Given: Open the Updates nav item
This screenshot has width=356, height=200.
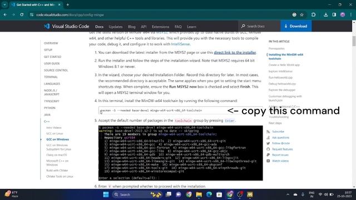Looking at the screenshot, I should (x=116, y=27).
